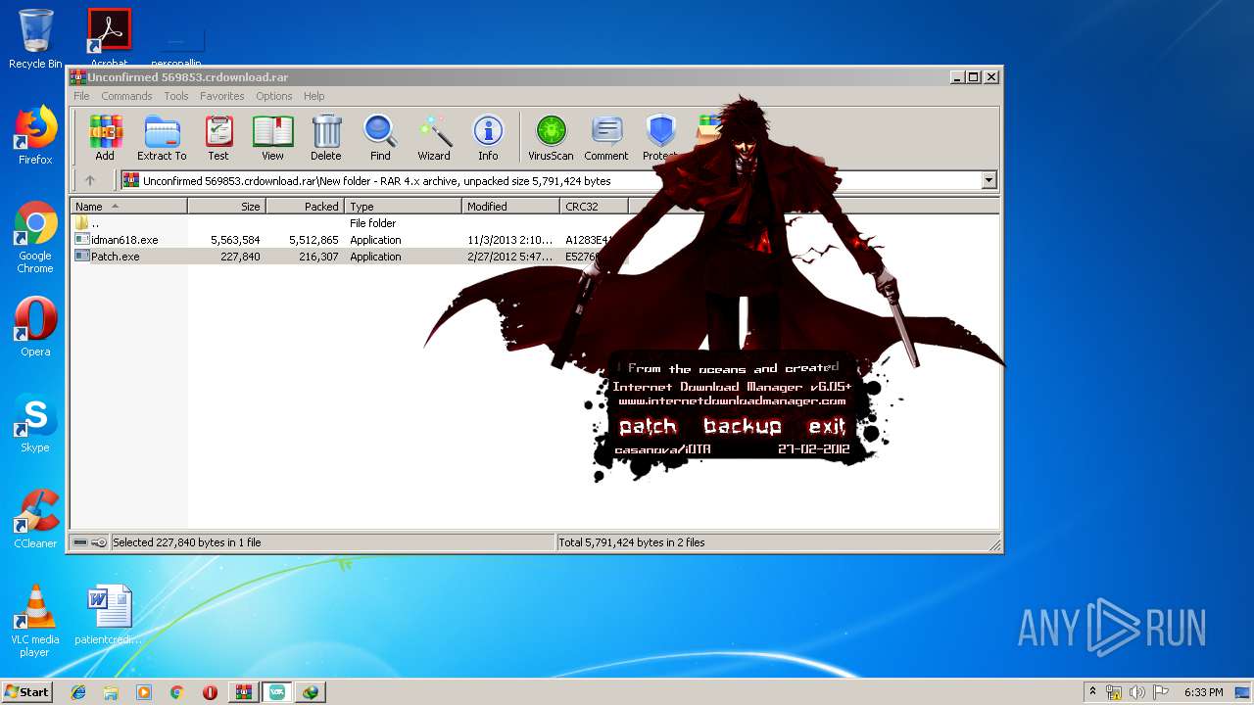Click the 6:33 PM clock
Screen dimensions: 1254x705
tap(1203, 692)
